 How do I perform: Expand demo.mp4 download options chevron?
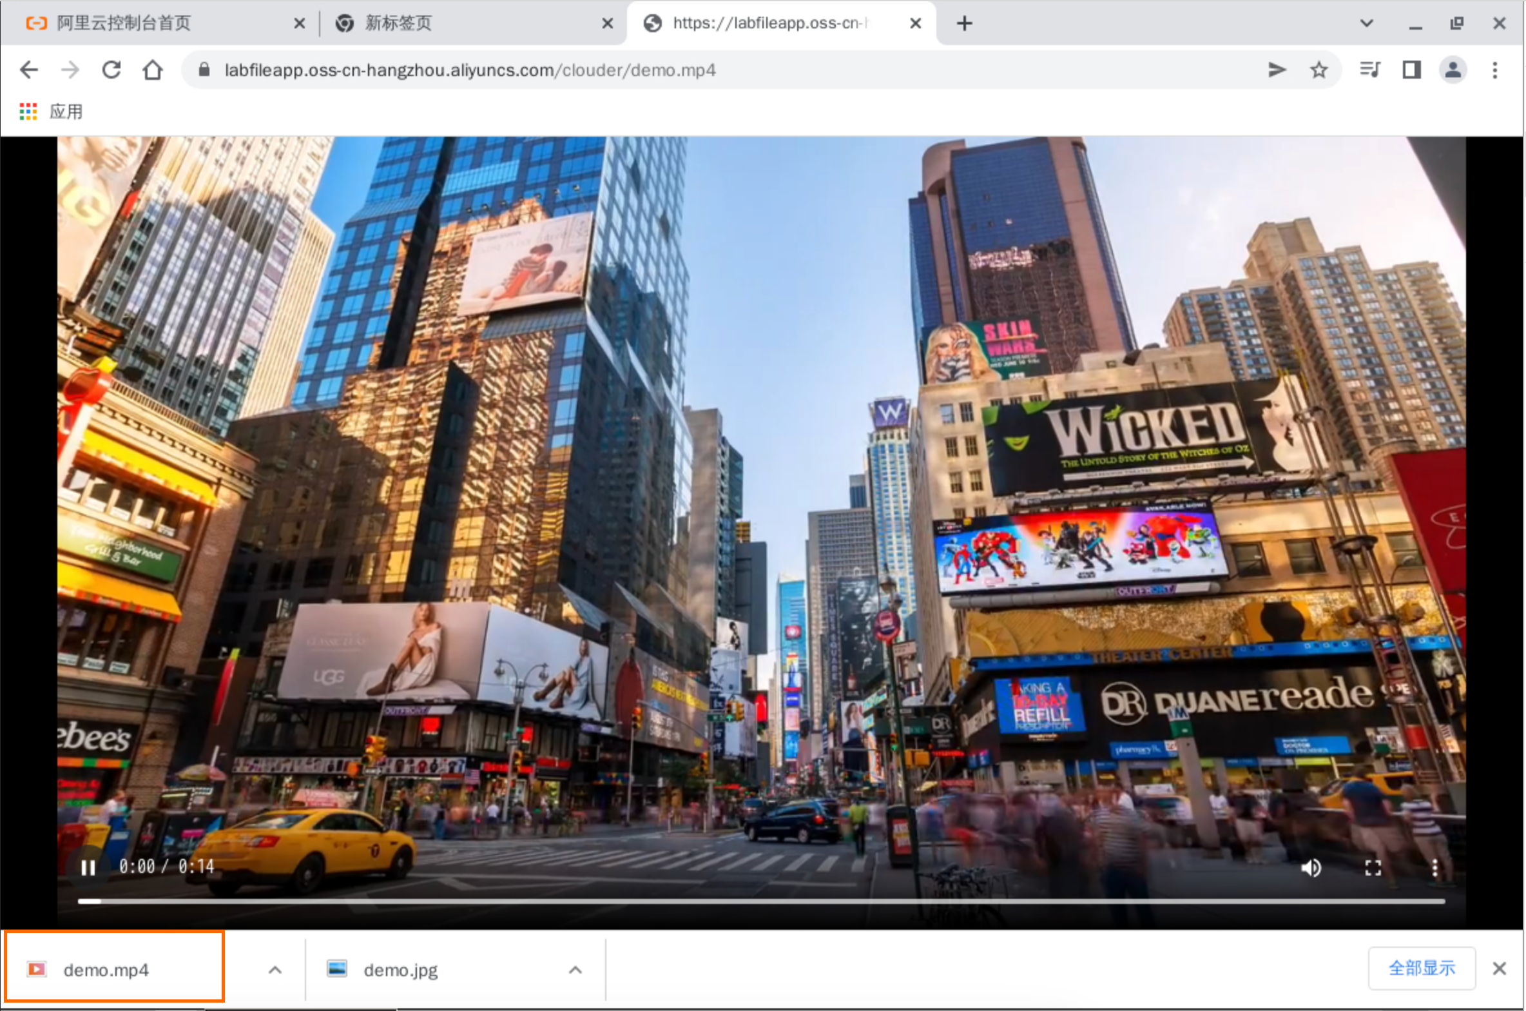click(x=275, y=970)
